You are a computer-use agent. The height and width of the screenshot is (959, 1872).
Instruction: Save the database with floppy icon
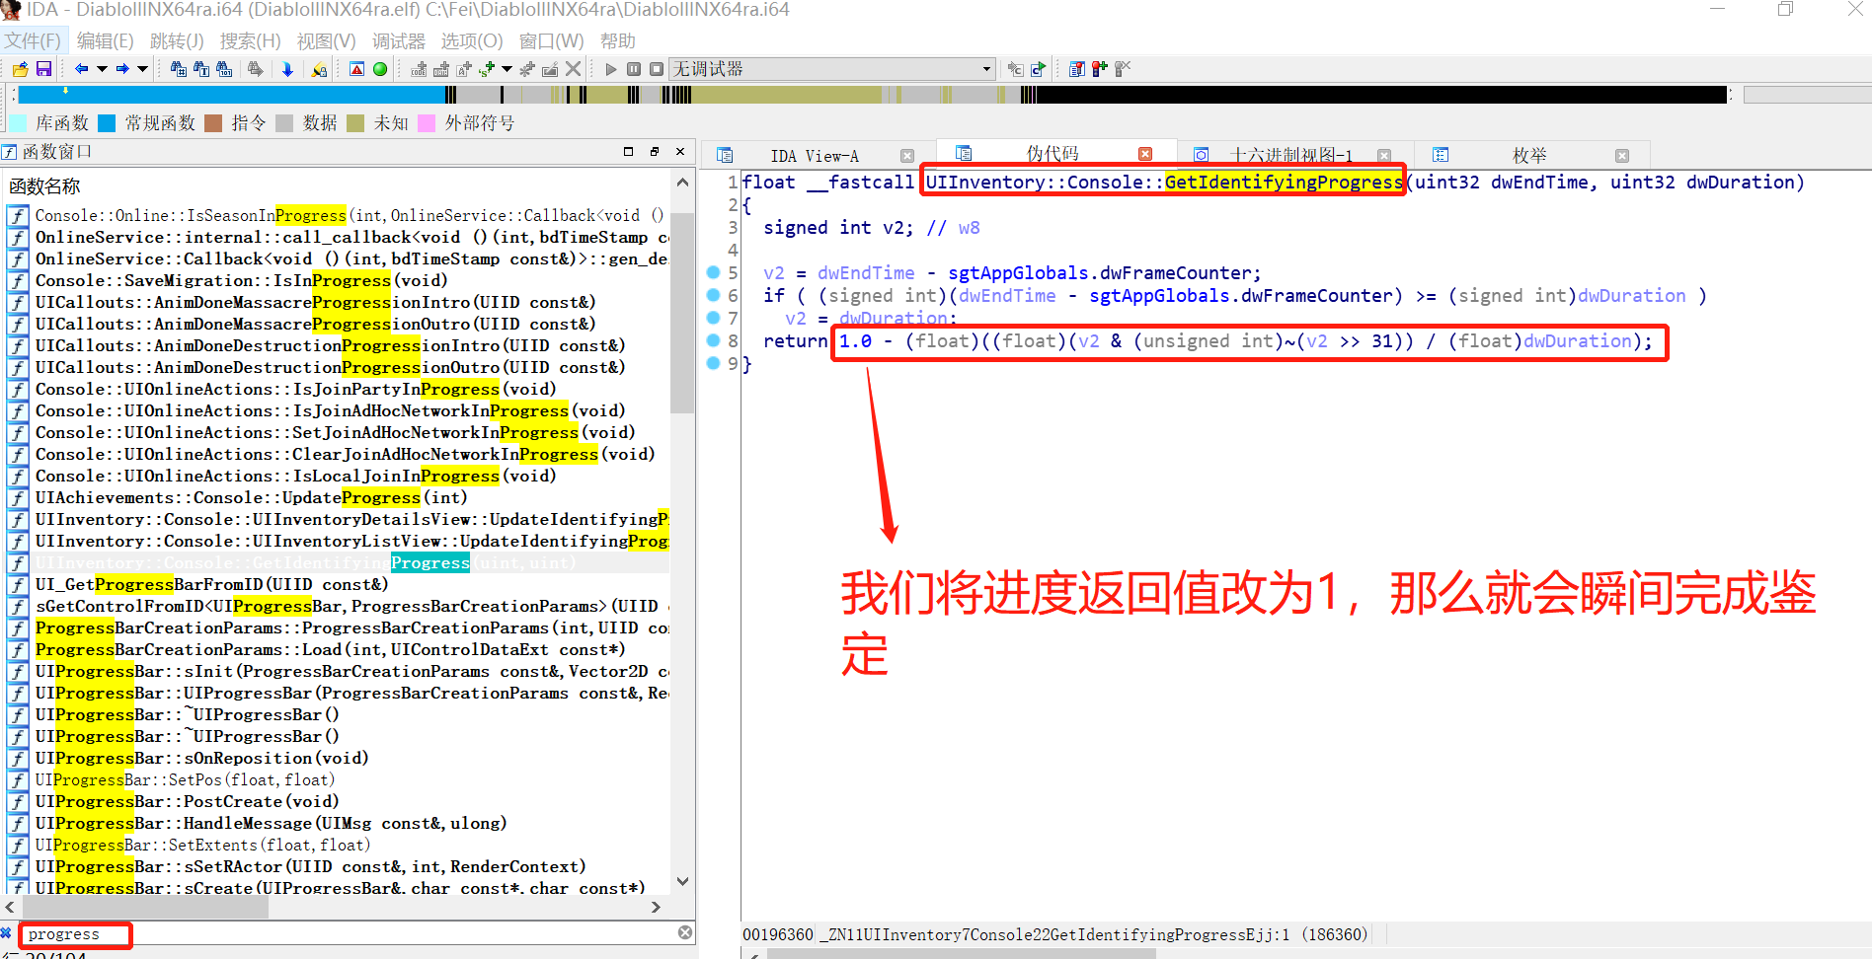[x=43, y=69]
